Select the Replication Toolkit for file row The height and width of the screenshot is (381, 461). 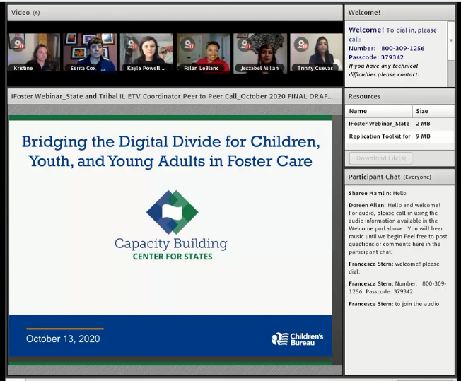point(399,136)
